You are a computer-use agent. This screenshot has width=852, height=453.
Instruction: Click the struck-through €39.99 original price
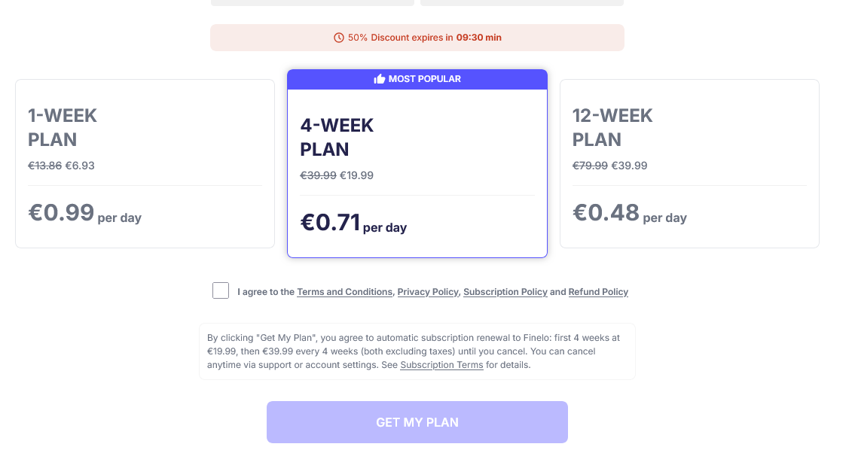click(x=318, y=176)
